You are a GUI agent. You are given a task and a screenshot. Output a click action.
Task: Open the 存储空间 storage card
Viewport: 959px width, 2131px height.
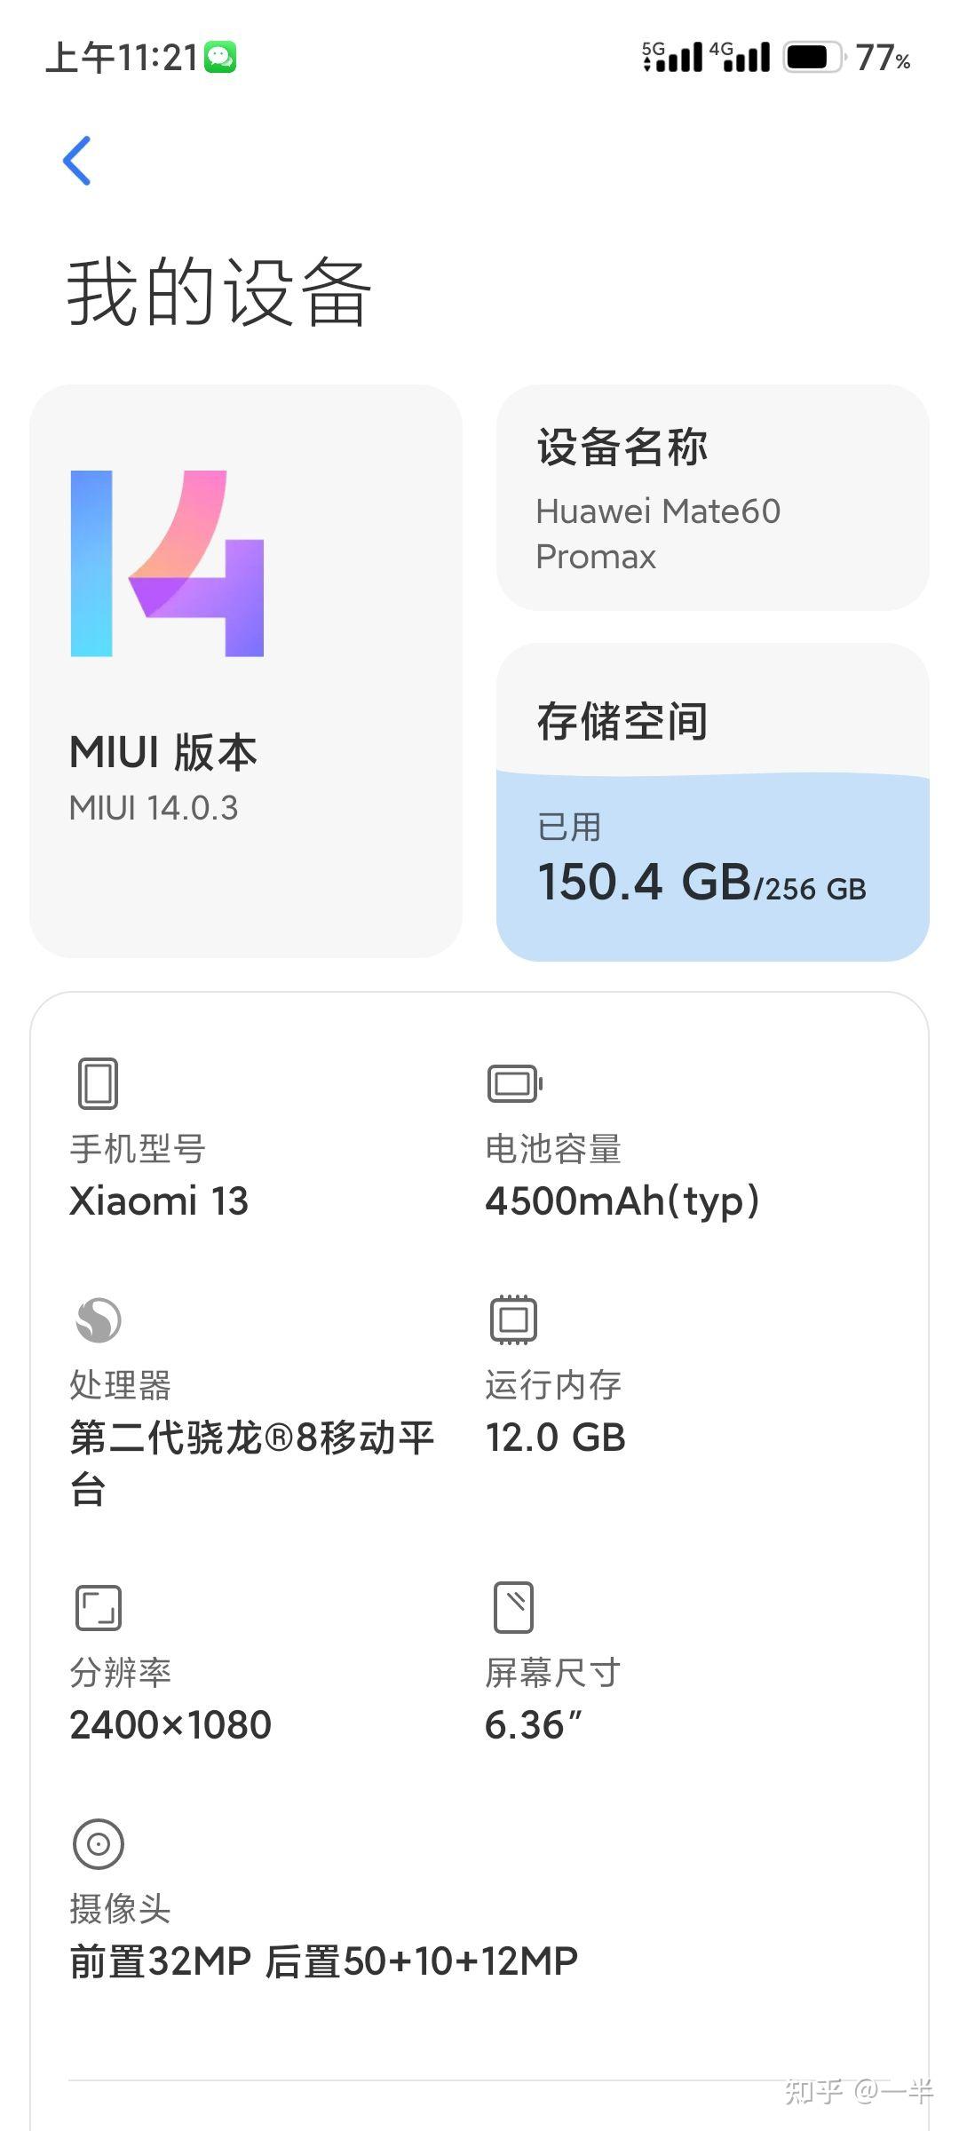713,803
